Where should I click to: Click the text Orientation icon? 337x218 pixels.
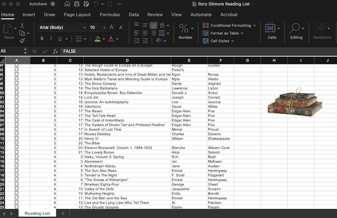point(159,40)
